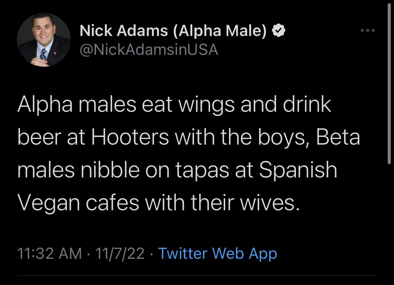This screenshot has width=394, height=285.
Task: Open the Twitter Web App source link
Action: point(217,253)
